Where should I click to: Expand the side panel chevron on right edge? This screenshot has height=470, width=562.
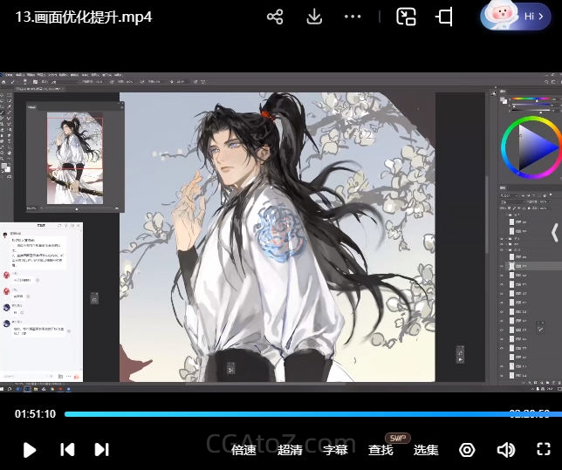(554, 232)
